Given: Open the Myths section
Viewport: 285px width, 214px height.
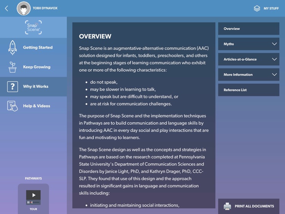Looking at the screenshot, I should pyautogui.click(x=249, y=44).
